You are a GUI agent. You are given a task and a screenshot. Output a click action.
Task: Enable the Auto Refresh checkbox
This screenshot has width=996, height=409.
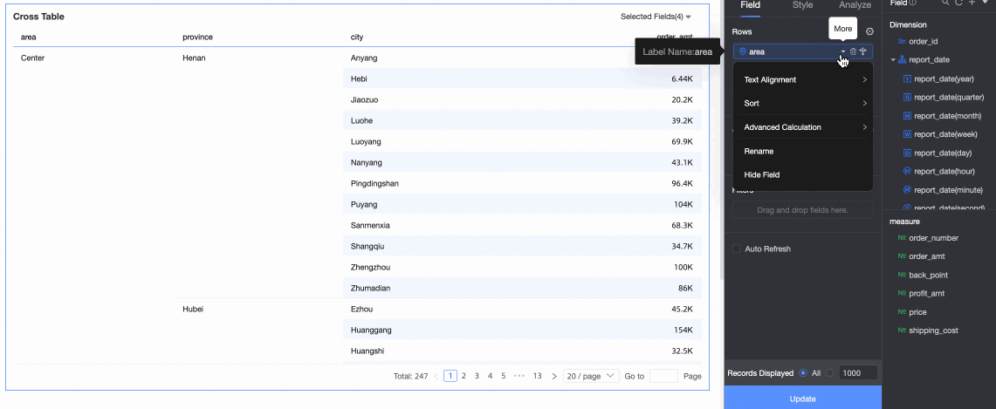(737, 249)
